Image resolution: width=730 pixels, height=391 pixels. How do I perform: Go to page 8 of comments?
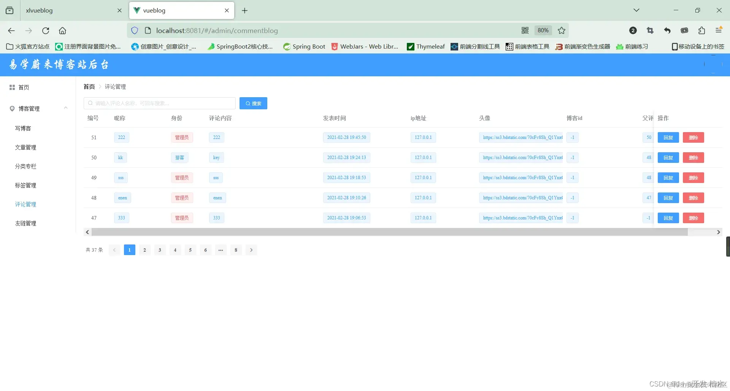pyautogui.click(x=236, y=250)
